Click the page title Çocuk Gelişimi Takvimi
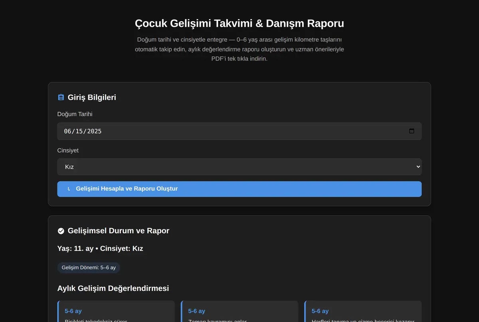The width and height of the screenshot is (479, 322). (x=239, y=23)
